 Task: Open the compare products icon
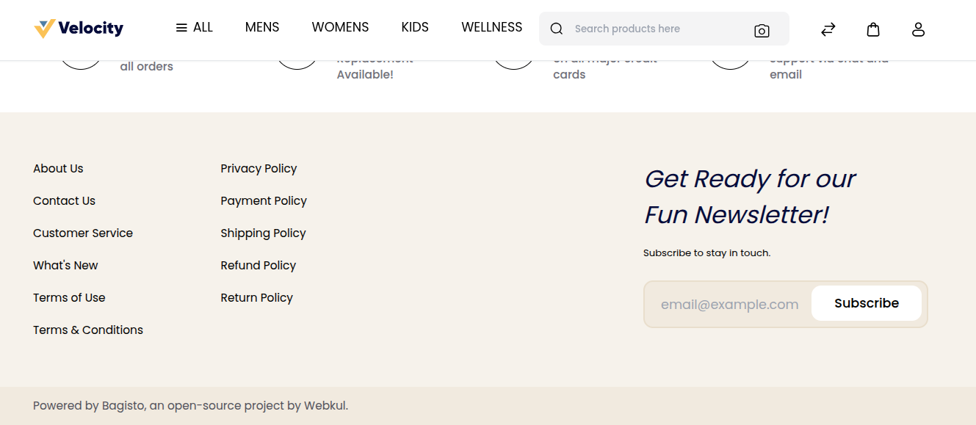(x=828, y=29)
